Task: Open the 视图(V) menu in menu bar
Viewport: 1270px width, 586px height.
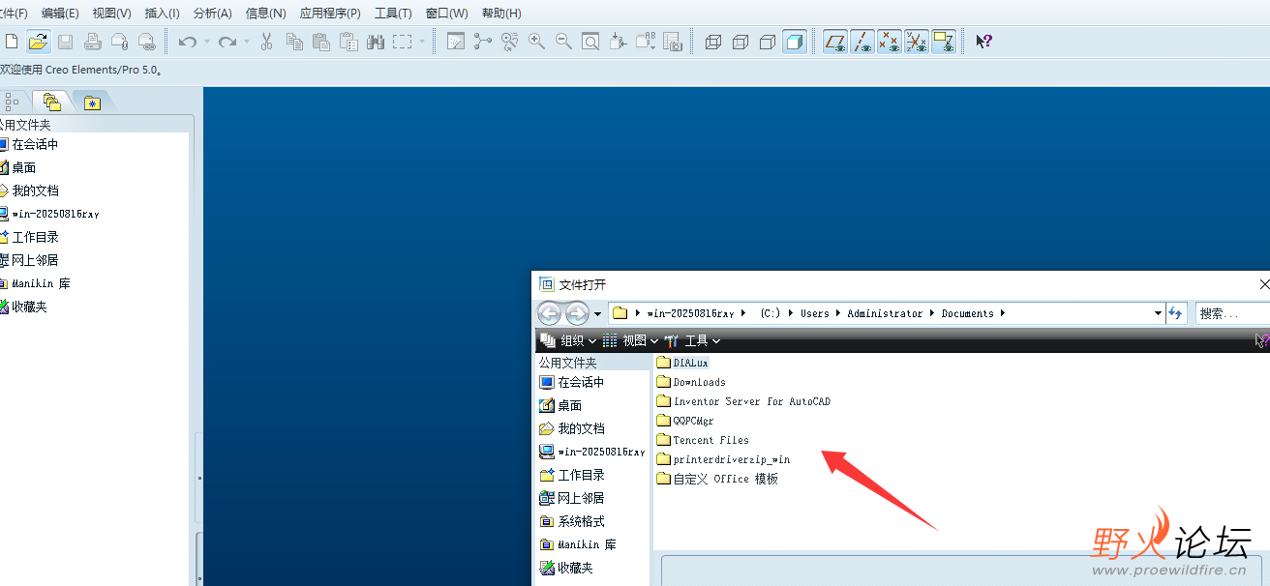Action: (111, 14)
